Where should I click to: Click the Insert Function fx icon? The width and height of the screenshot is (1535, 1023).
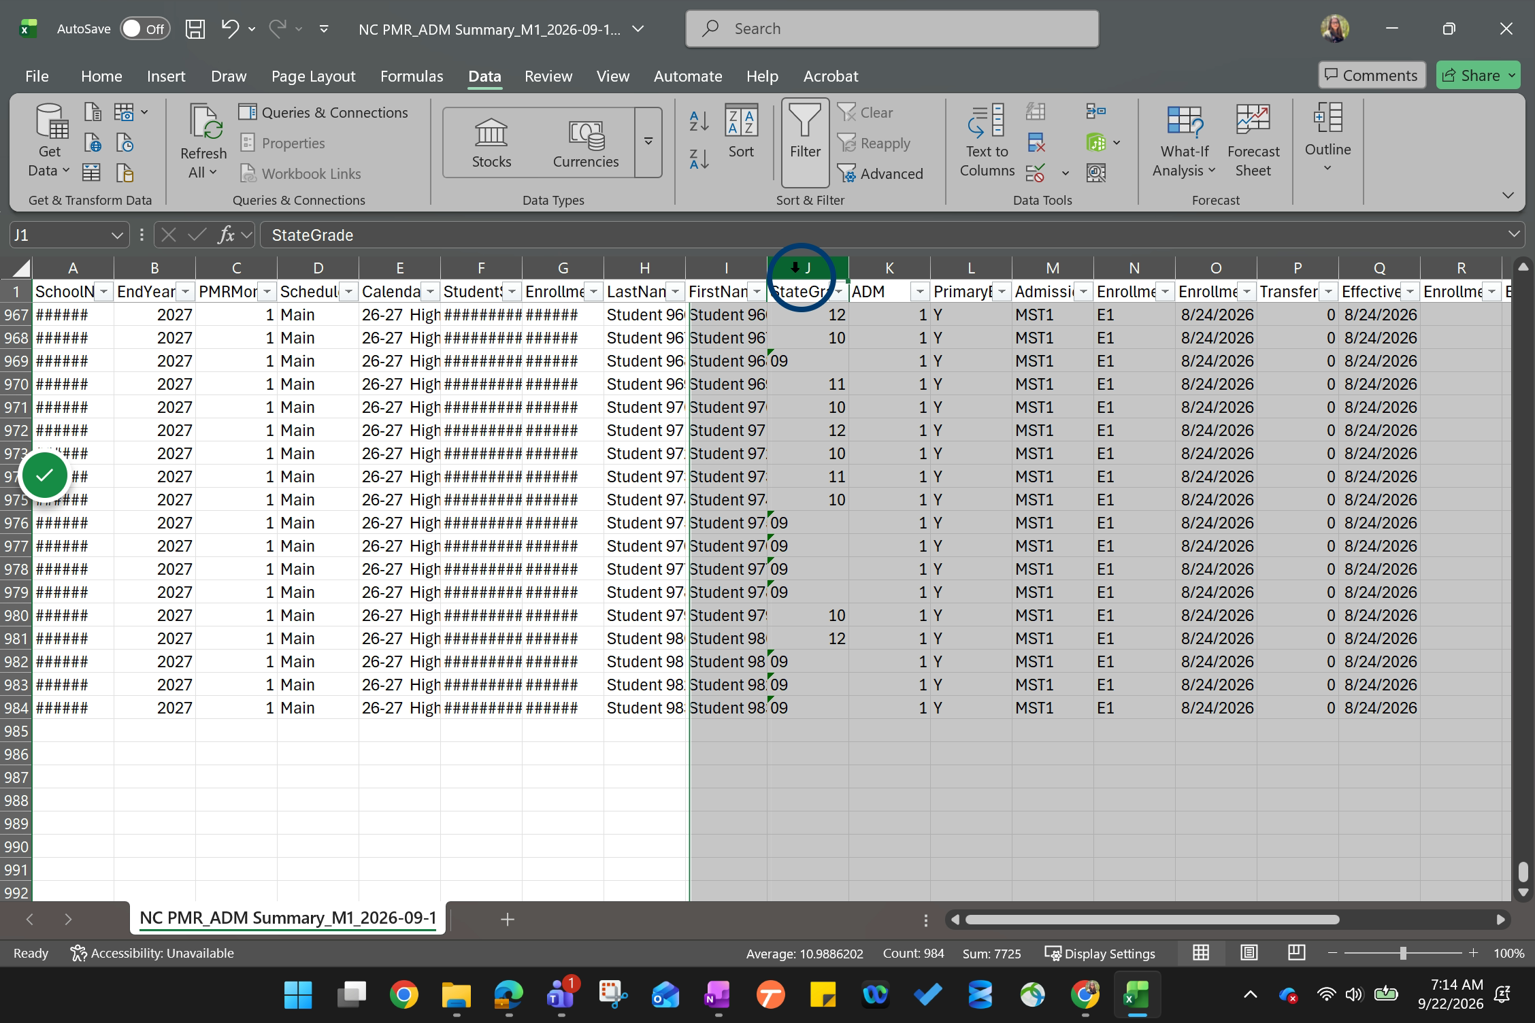226,235
